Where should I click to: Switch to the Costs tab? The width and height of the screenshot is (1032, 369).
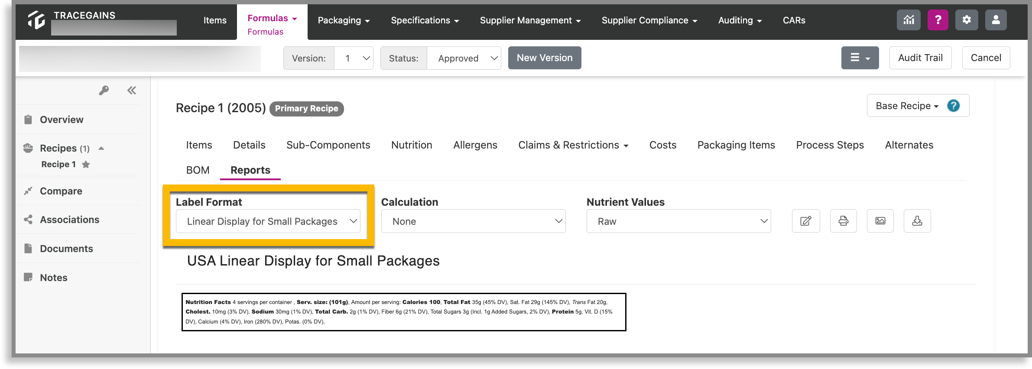pos(662,145)
